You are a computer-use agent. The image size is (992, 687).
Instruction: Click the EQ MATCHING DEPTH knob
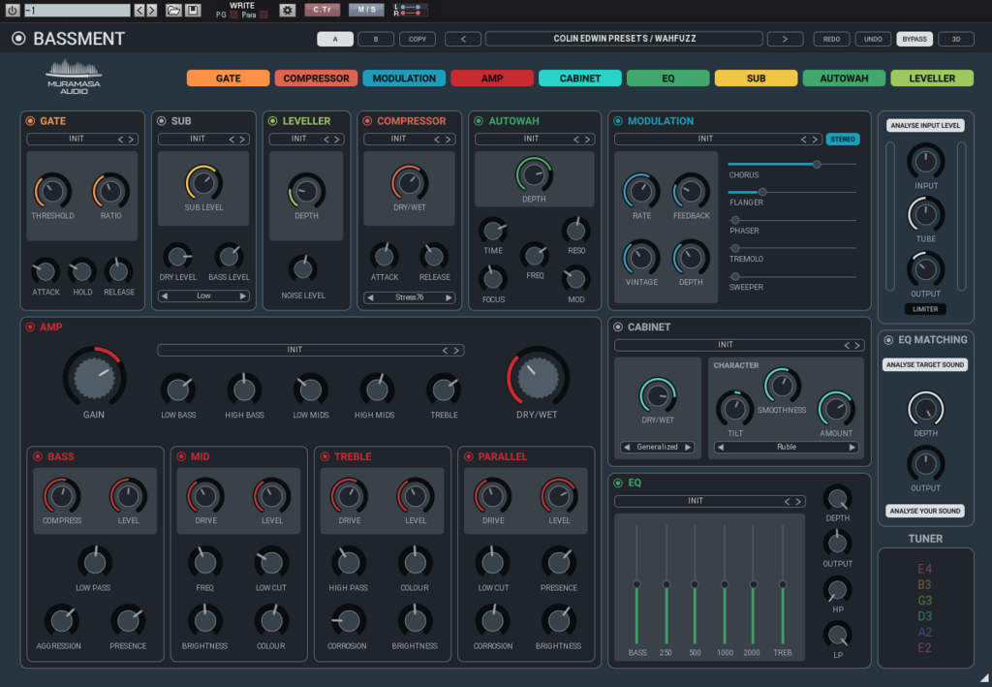(925, 409)
